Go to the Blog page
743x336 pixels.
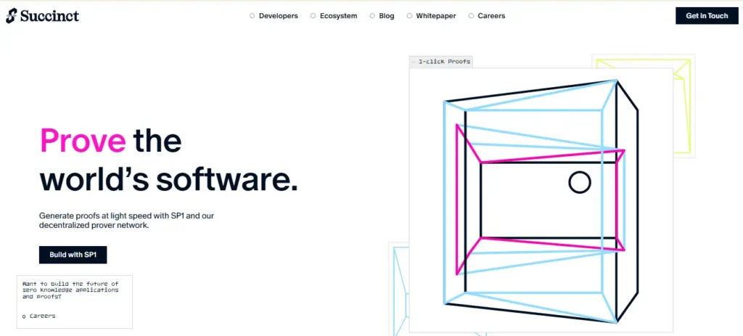tap(386, 16)
